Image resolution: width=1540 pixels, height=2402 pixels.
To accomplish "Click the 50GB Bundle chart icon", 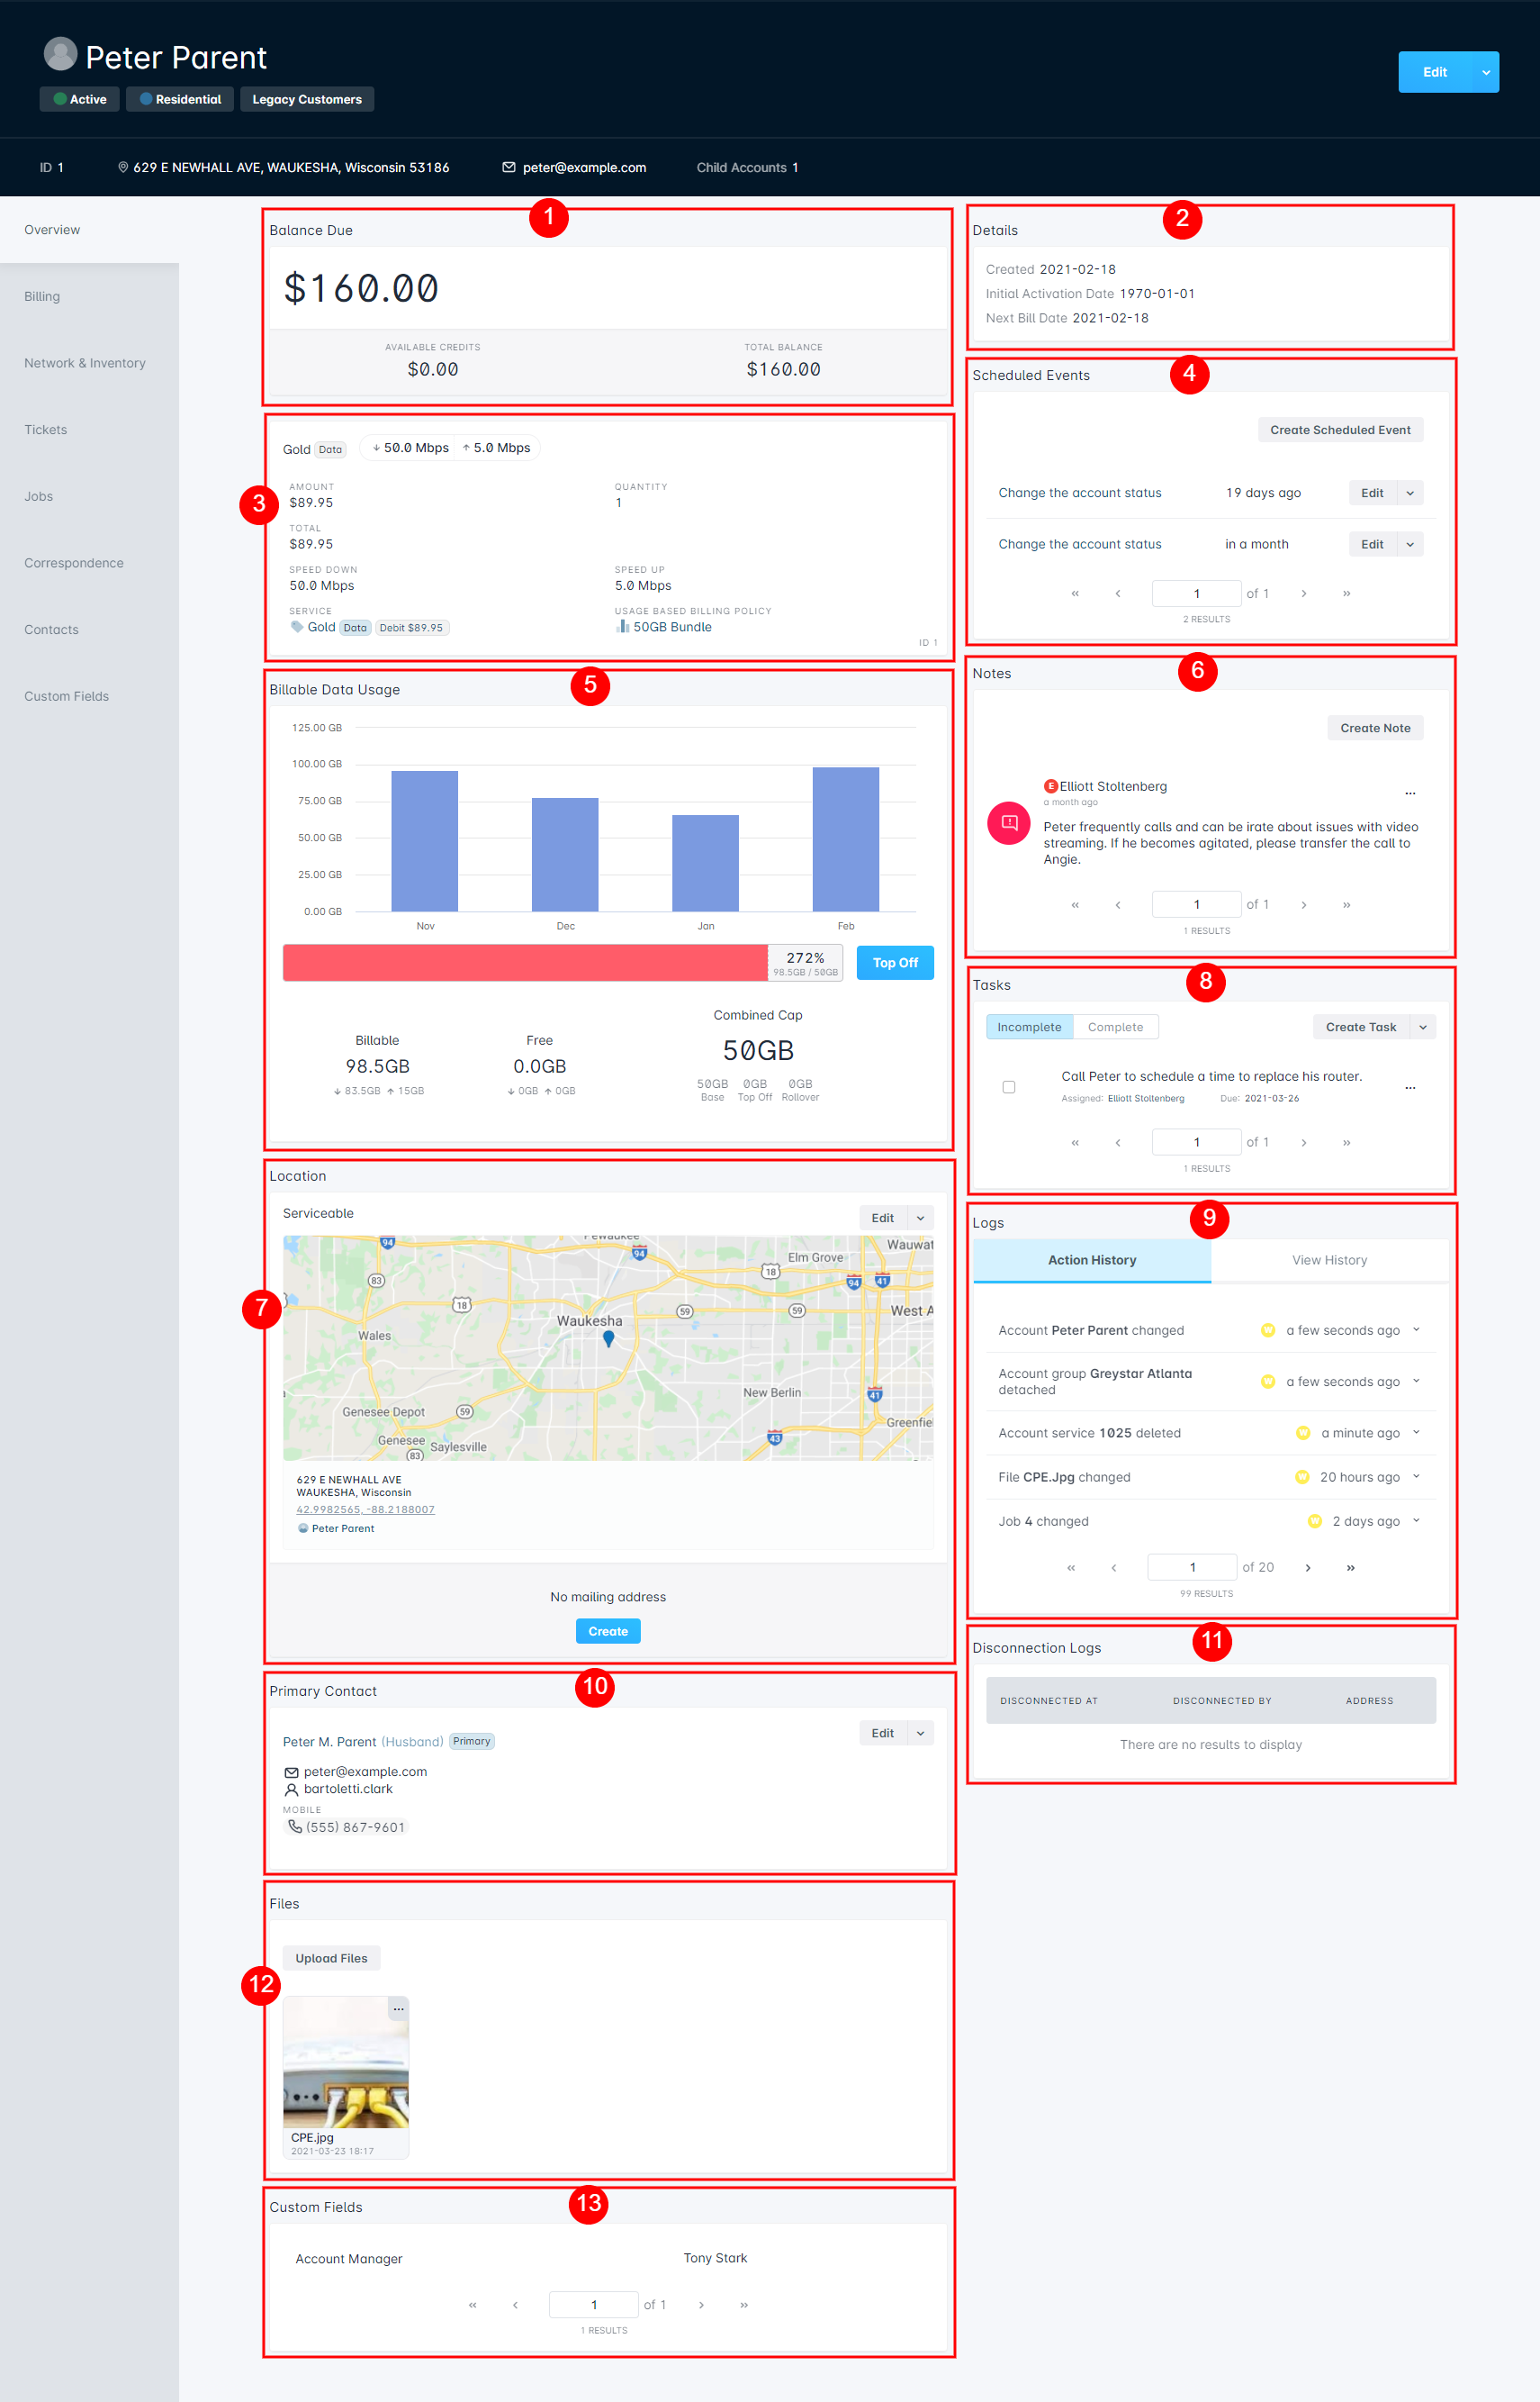I will [x=622, y=626].
